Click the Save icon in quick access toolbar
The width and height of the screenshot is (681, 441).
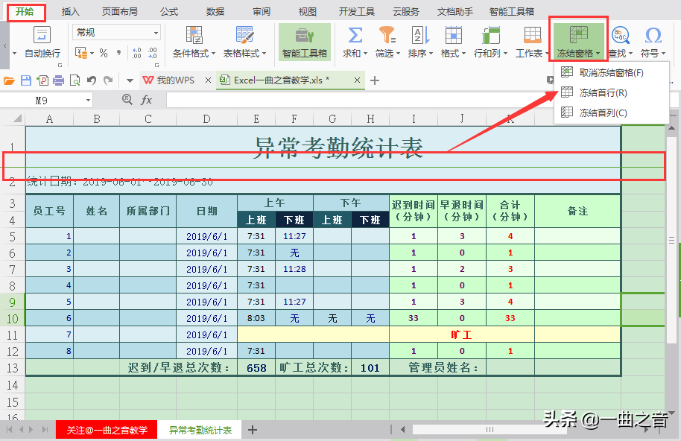click(x=25, y=79)
